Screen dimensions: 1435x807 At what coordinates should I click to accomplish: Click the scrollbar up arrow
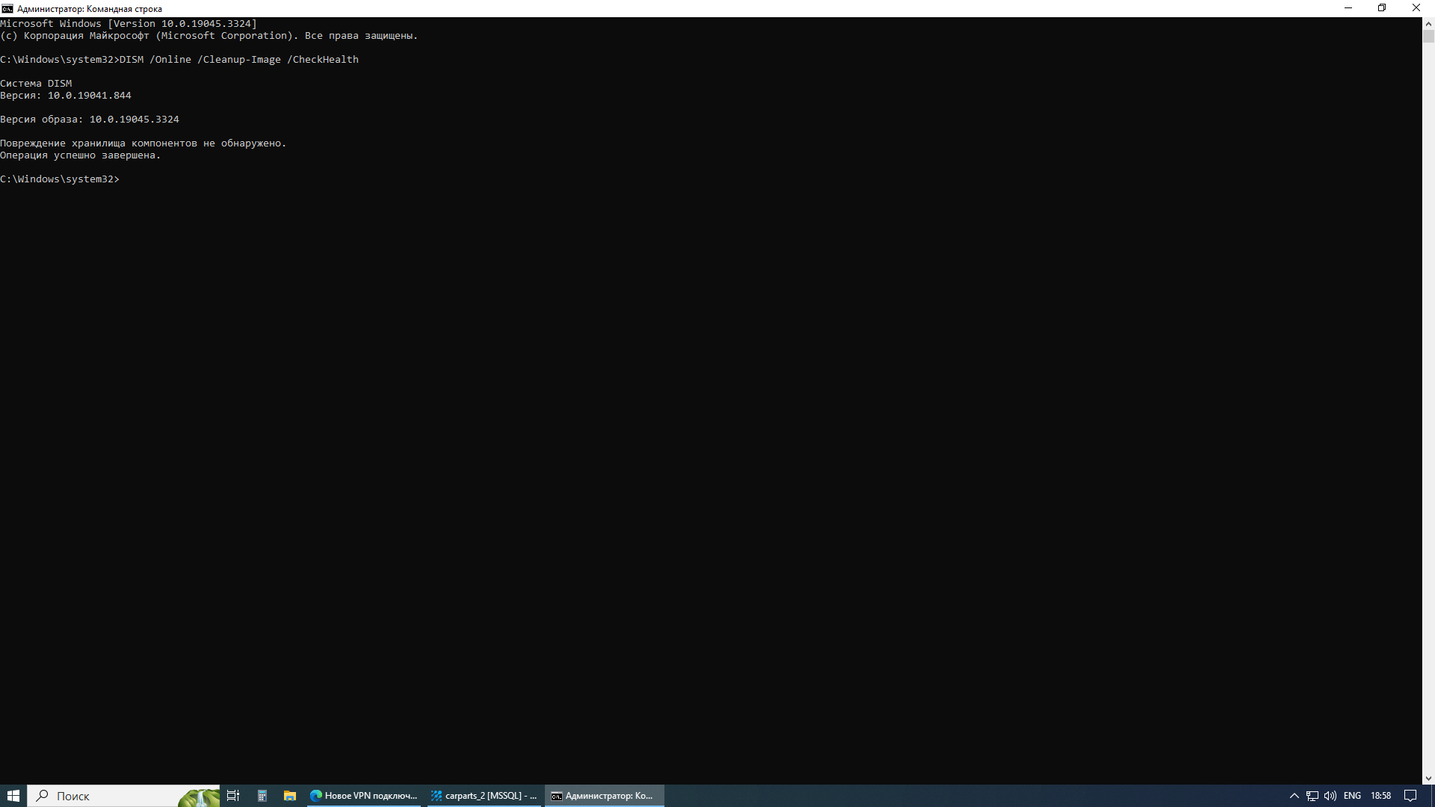click(1428, 23)
